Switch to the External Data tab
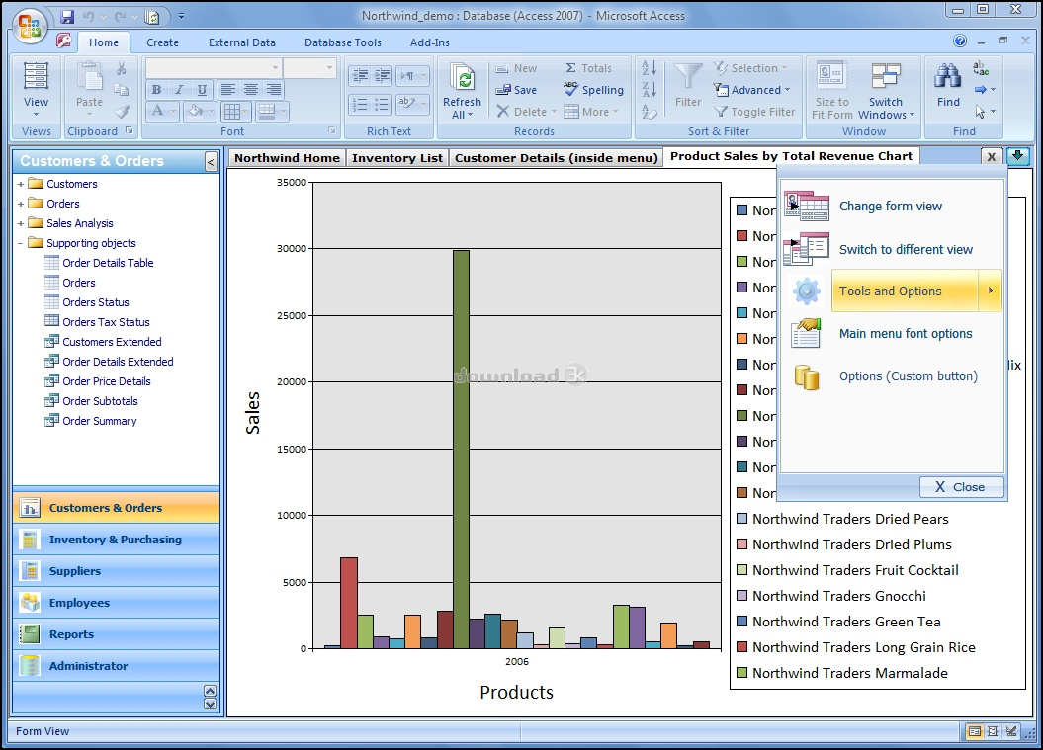Screen dimensions: 1043x750 pos(241,42)
